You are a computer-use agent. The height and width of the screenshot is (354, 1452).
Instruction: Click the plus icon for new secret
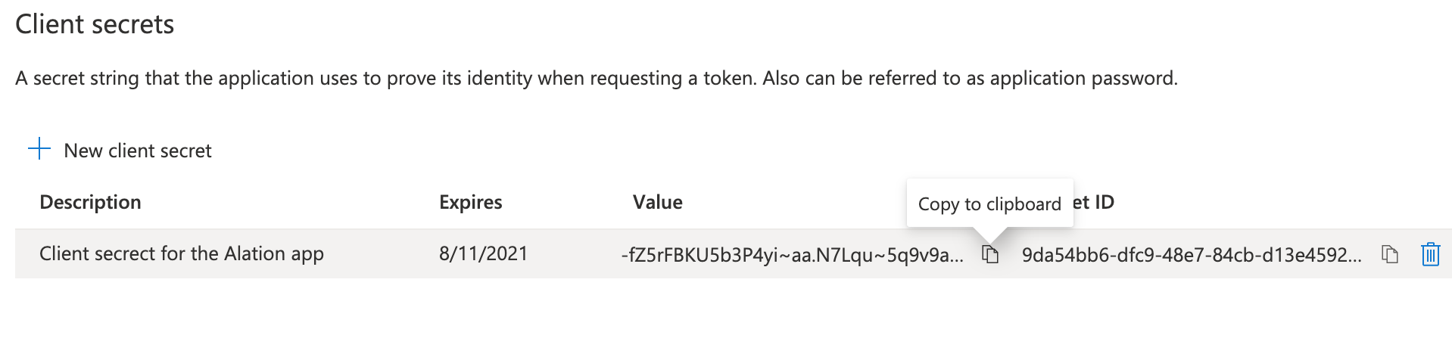point(39,149)
